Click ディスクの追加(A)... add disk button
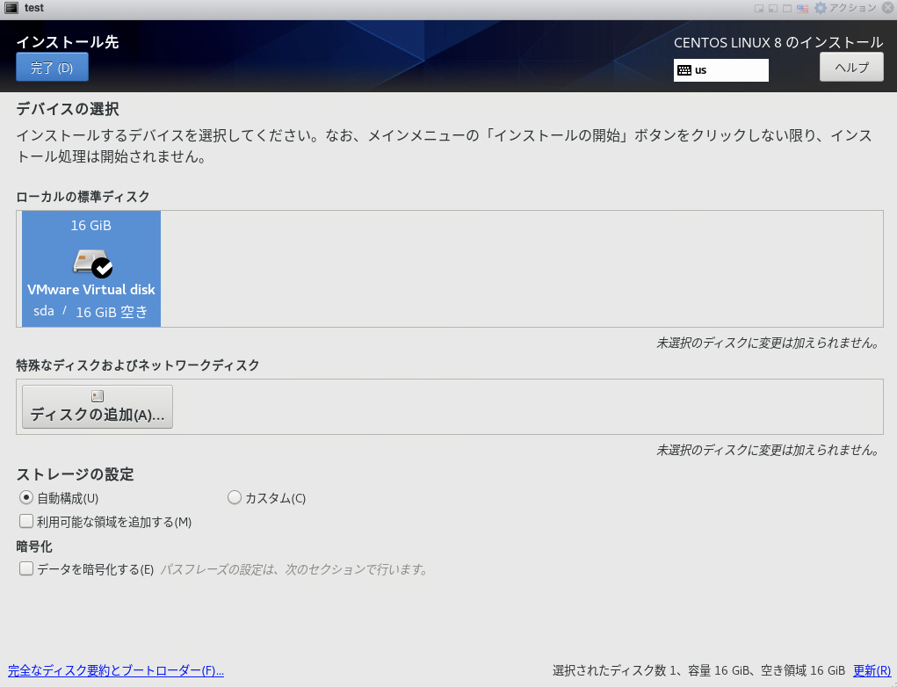 point(98,407)
